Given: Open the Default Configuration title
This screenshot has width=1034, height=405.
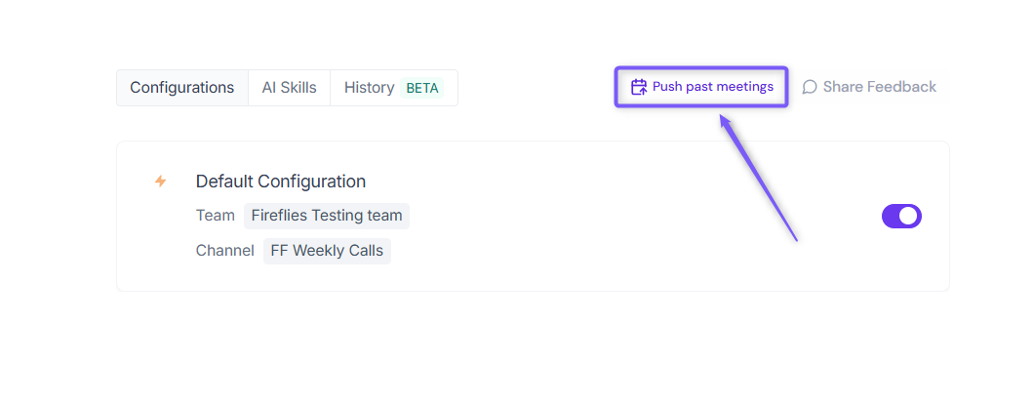Looking at the screenshot, I should (281, 181).
